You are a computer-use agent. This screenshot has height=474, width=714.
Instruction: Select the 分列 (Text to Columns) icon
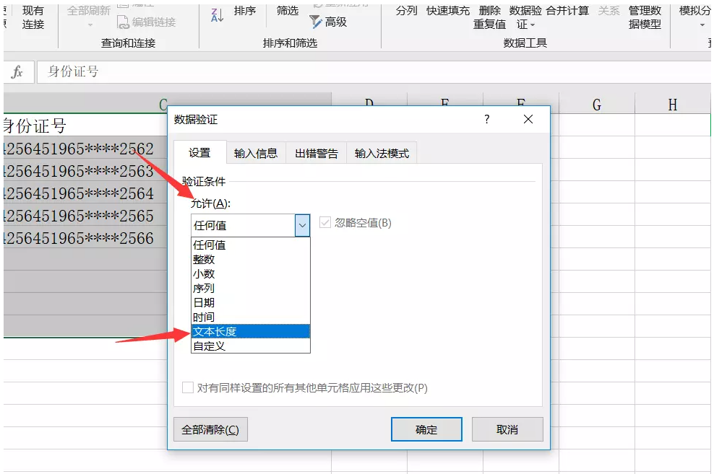(x=406, y=11)
